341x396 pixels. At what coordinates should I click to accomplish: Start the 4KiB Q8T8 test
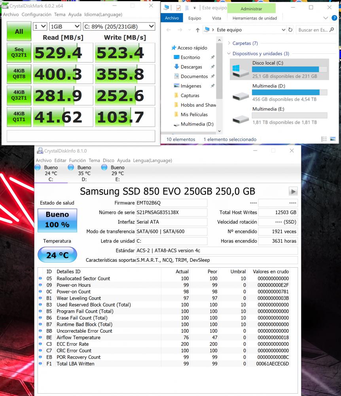19,74
